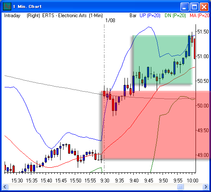Click the ERTS - Electronic Arts symbol title

(64, 15)
